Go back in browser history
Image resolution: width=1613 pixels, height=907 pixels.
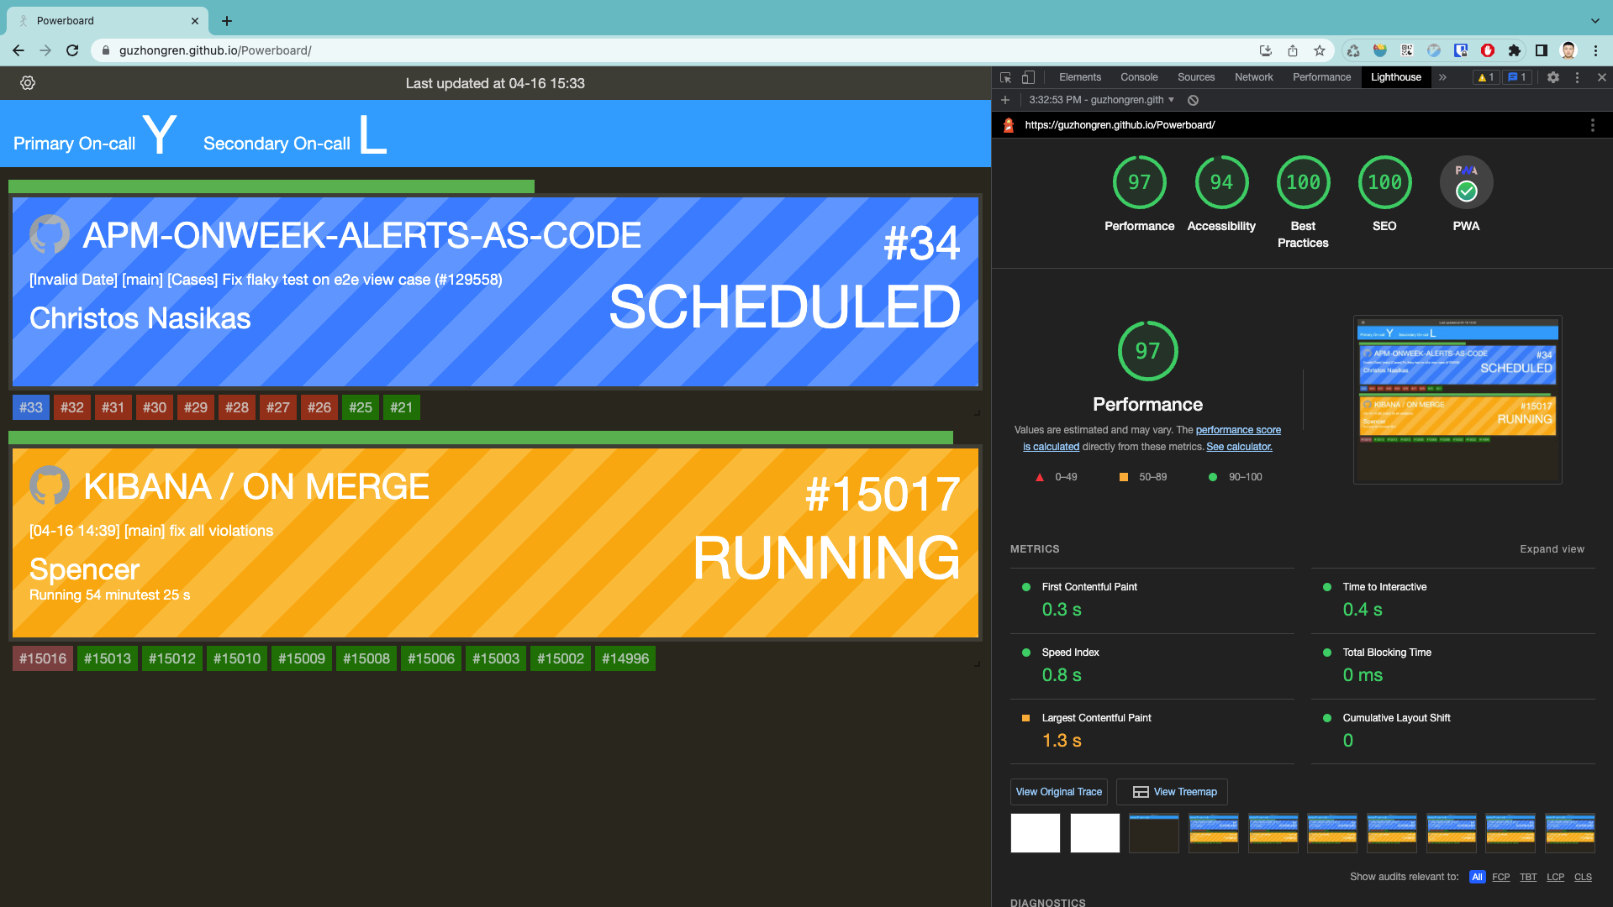(18, 50)
